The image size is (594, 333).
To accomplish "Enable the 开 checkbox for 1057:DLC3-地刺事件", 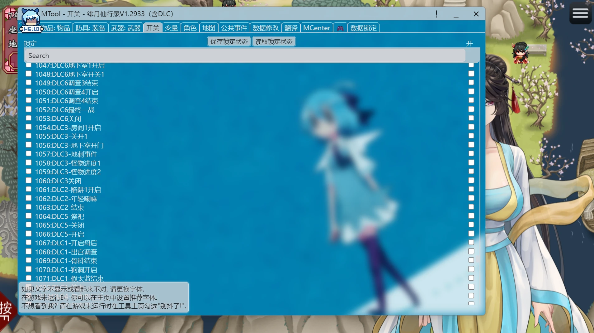I will coord(471,153).
